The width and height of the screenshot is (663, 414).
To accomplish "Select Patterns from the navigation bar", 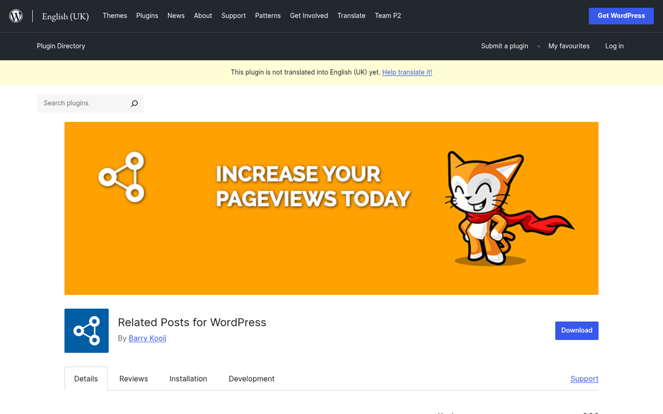I will coord(268,15).
